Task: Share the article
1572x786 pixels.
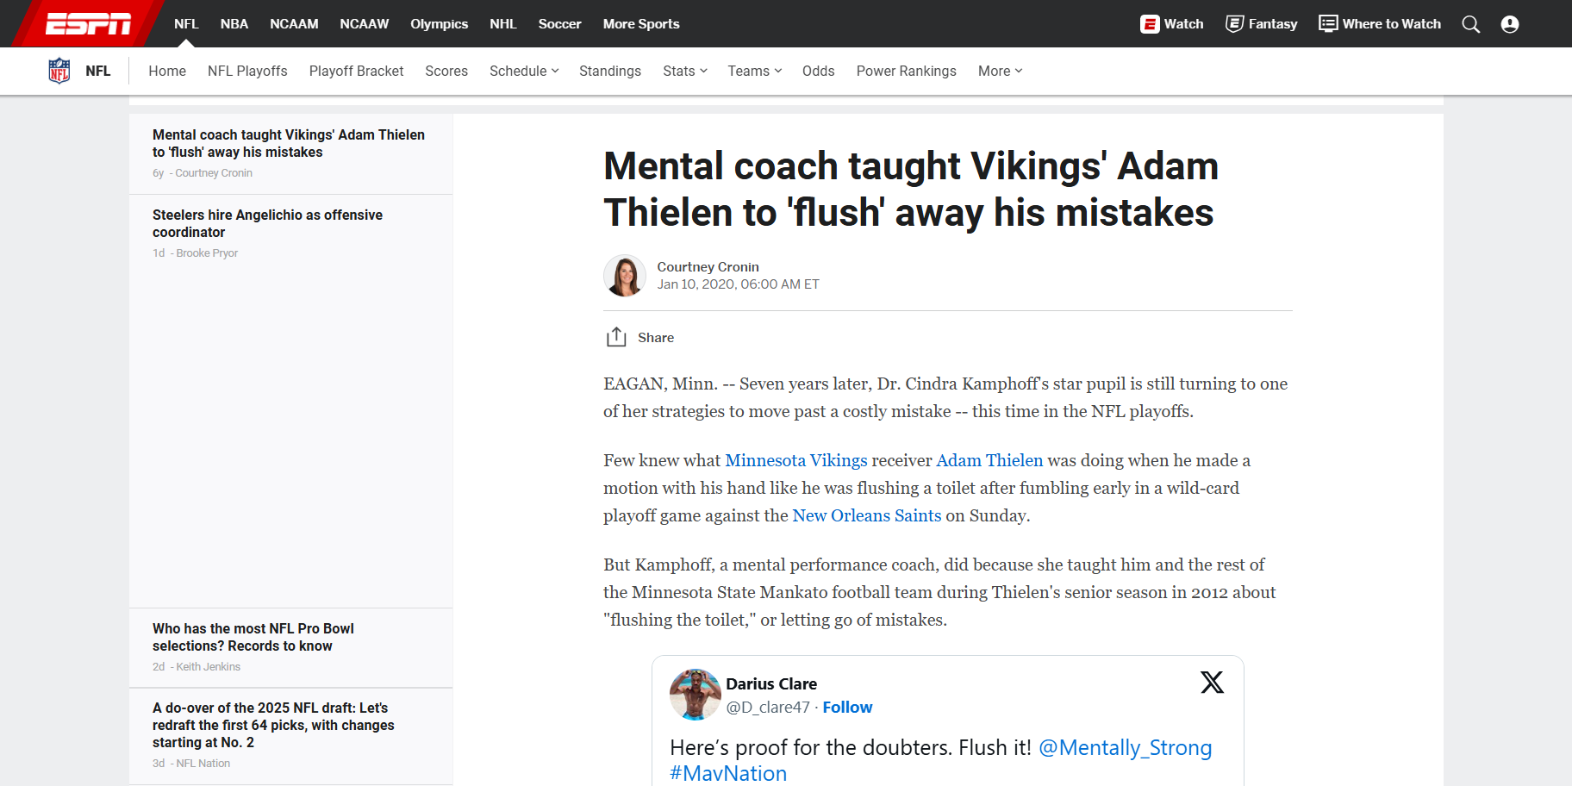Action: point(639,337)
